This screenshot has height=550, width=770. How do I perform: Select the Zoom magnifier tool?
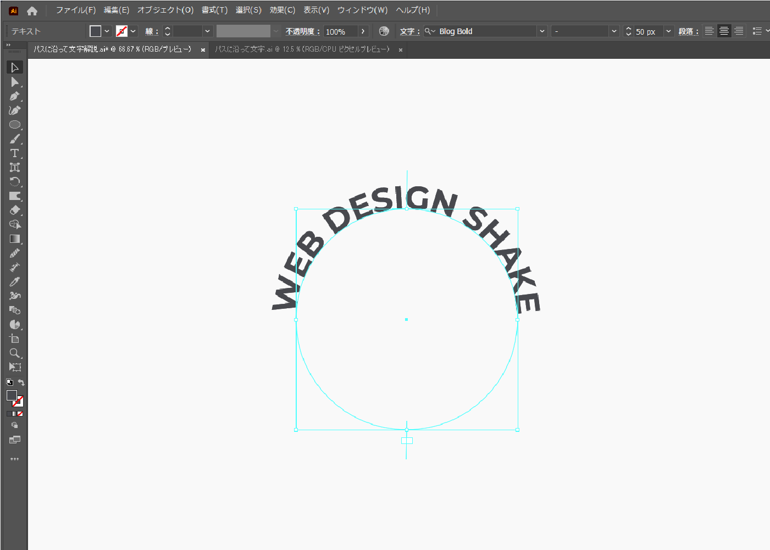click(x=14, y=353)
